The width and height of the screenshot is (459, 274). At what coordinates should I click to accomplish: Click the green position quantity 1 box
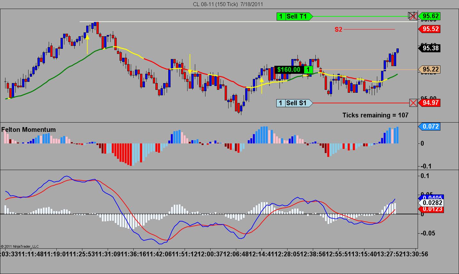coord(308,70)
